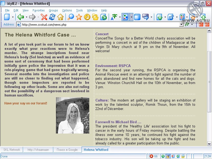The image size is (212, 159).
Task: Click the green down-arrow download toolbar icon
Action: pos(160,17)
